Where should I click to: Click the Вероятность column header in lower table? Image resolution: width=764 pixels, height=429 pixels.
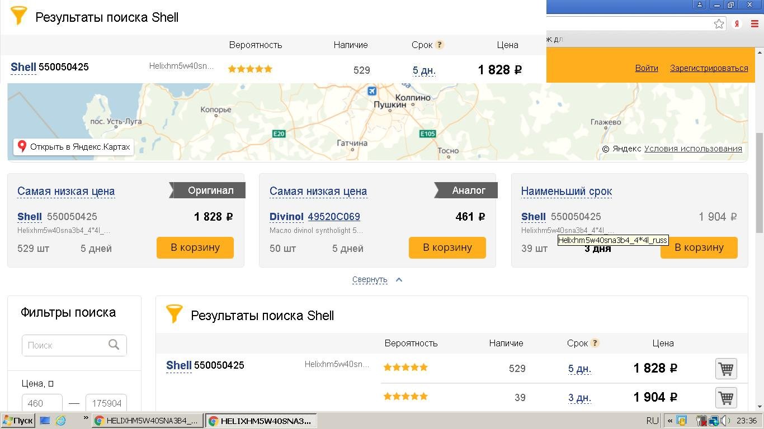(x=411, y=343)
